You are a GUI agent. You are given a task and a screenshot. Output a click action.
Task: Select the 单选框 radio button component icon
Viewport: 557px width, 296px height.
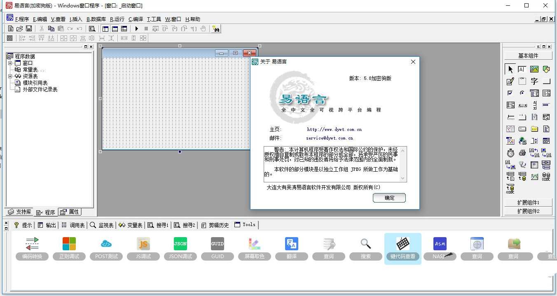coord(522,93)
